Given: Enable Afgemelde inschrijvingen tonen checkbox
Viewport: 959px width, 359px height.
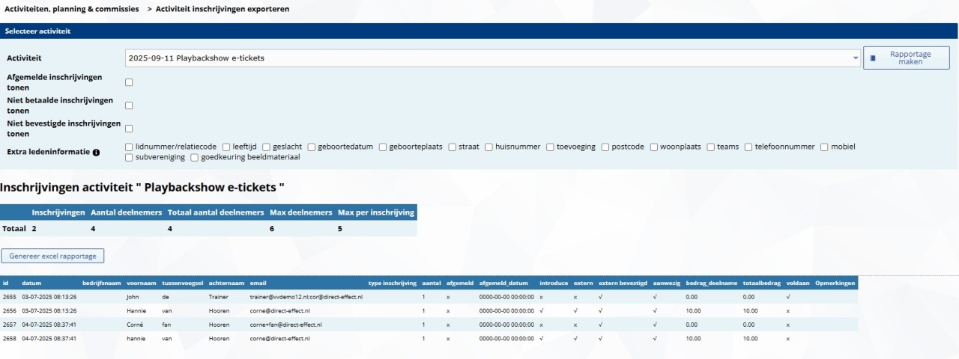Looking at the screenshot, I should (129, 82).
